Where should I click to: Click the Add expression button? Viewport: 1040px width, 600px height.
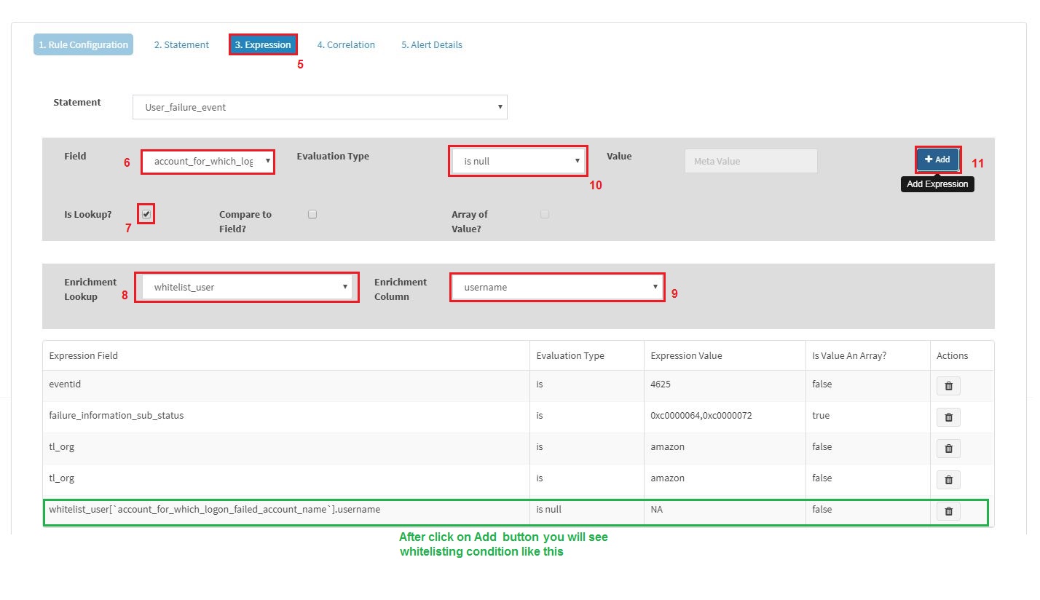[937, 159]
